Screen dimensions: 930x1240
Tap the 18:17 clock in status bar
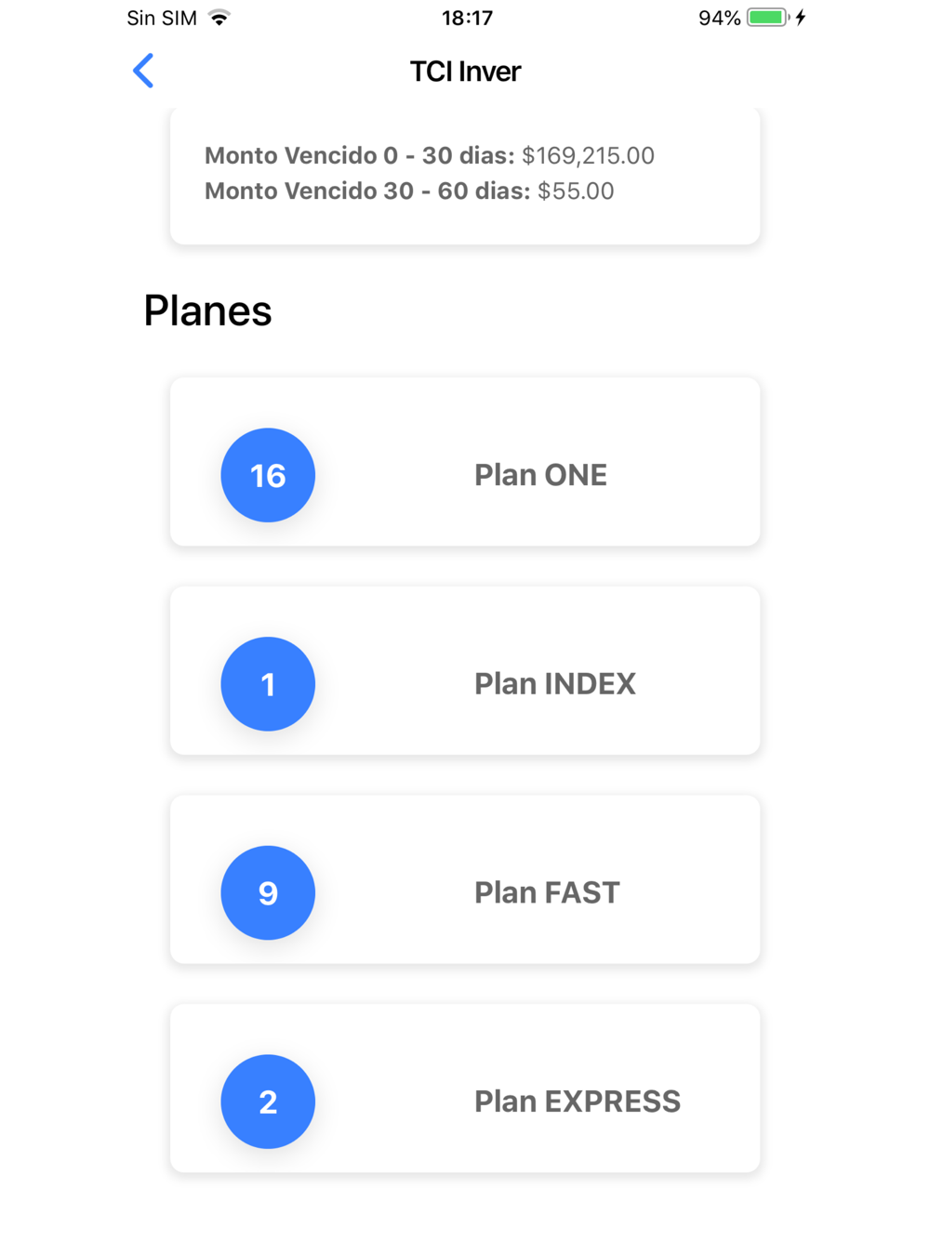pos(467,18)
